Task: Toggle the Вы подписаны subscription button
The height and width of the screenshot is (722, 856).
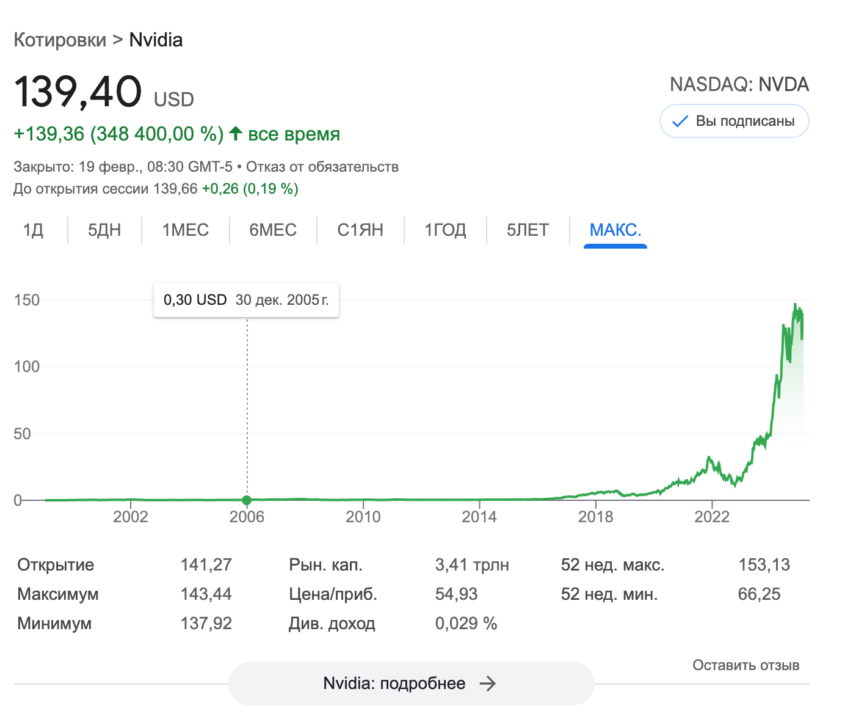Action: pyautogui.click(x=734, y=121)
